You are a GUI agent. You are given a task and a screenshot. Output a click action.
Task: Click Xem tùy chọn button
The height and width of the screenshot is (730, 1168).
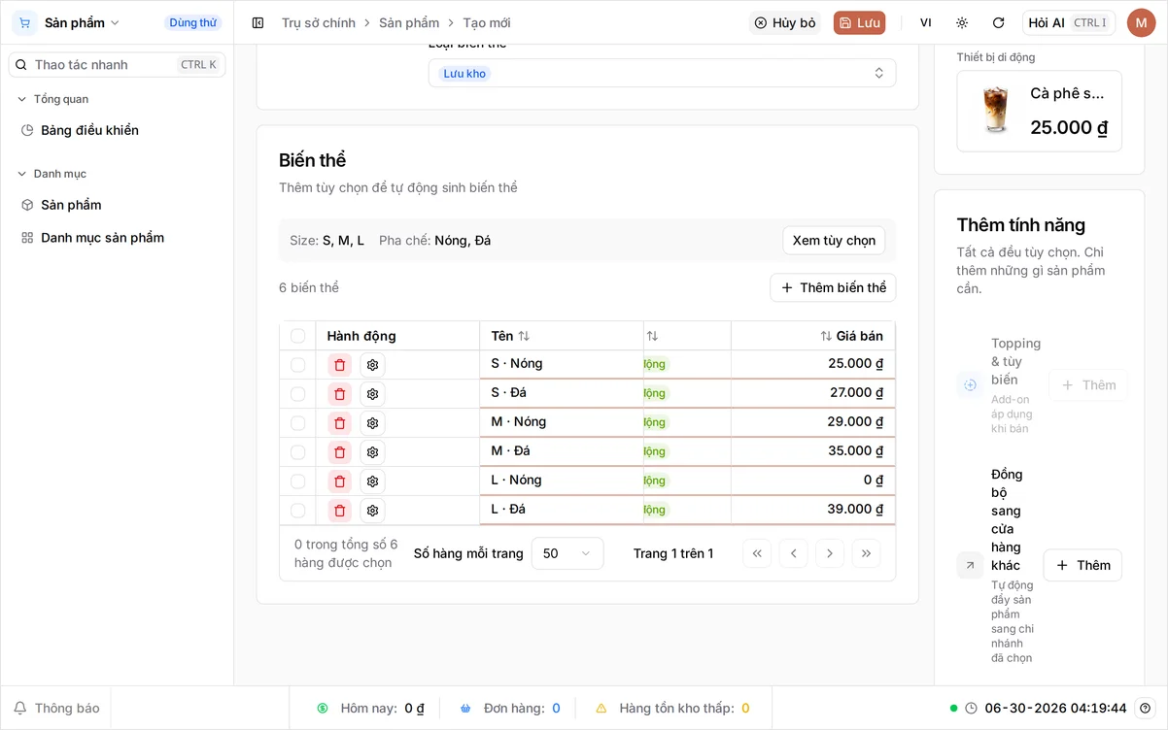click(834, 241)
